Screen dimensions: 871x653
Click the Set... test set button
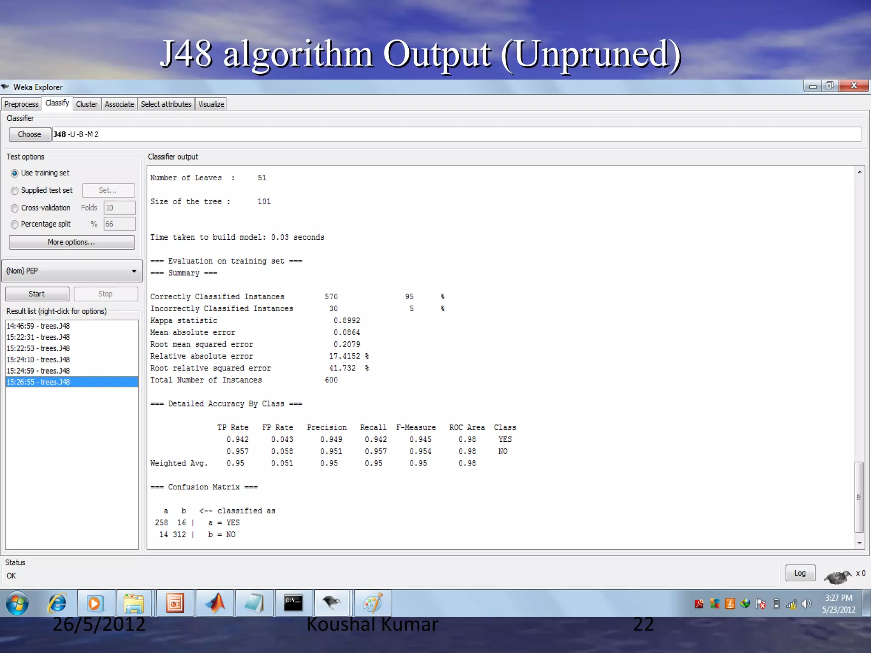[x=108, y=190]
